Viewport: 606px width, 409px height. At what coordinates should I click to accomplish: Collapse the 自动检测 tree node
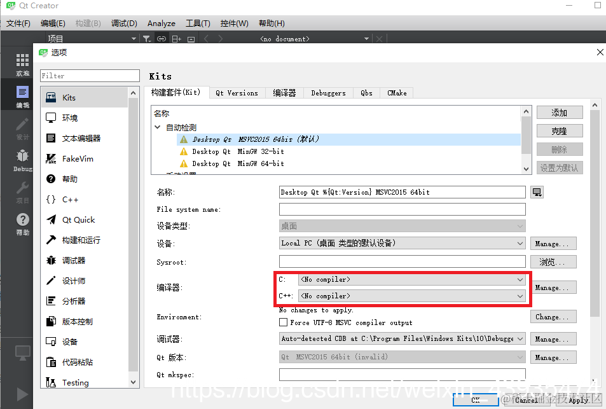pos(158,127)
